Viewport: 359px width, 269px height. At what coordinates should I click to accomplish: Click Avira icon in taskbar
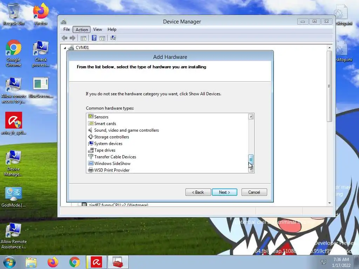[96, 262]
